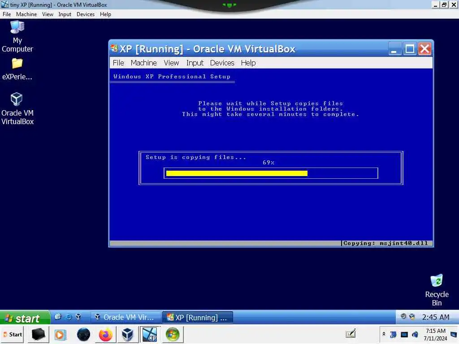Open Input menu in outer tiny XP window
459x344 pixels.
point(65,14)
